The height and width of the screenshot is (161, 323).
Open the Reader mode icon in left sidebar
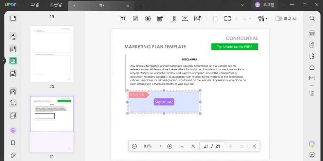point(13,18)
